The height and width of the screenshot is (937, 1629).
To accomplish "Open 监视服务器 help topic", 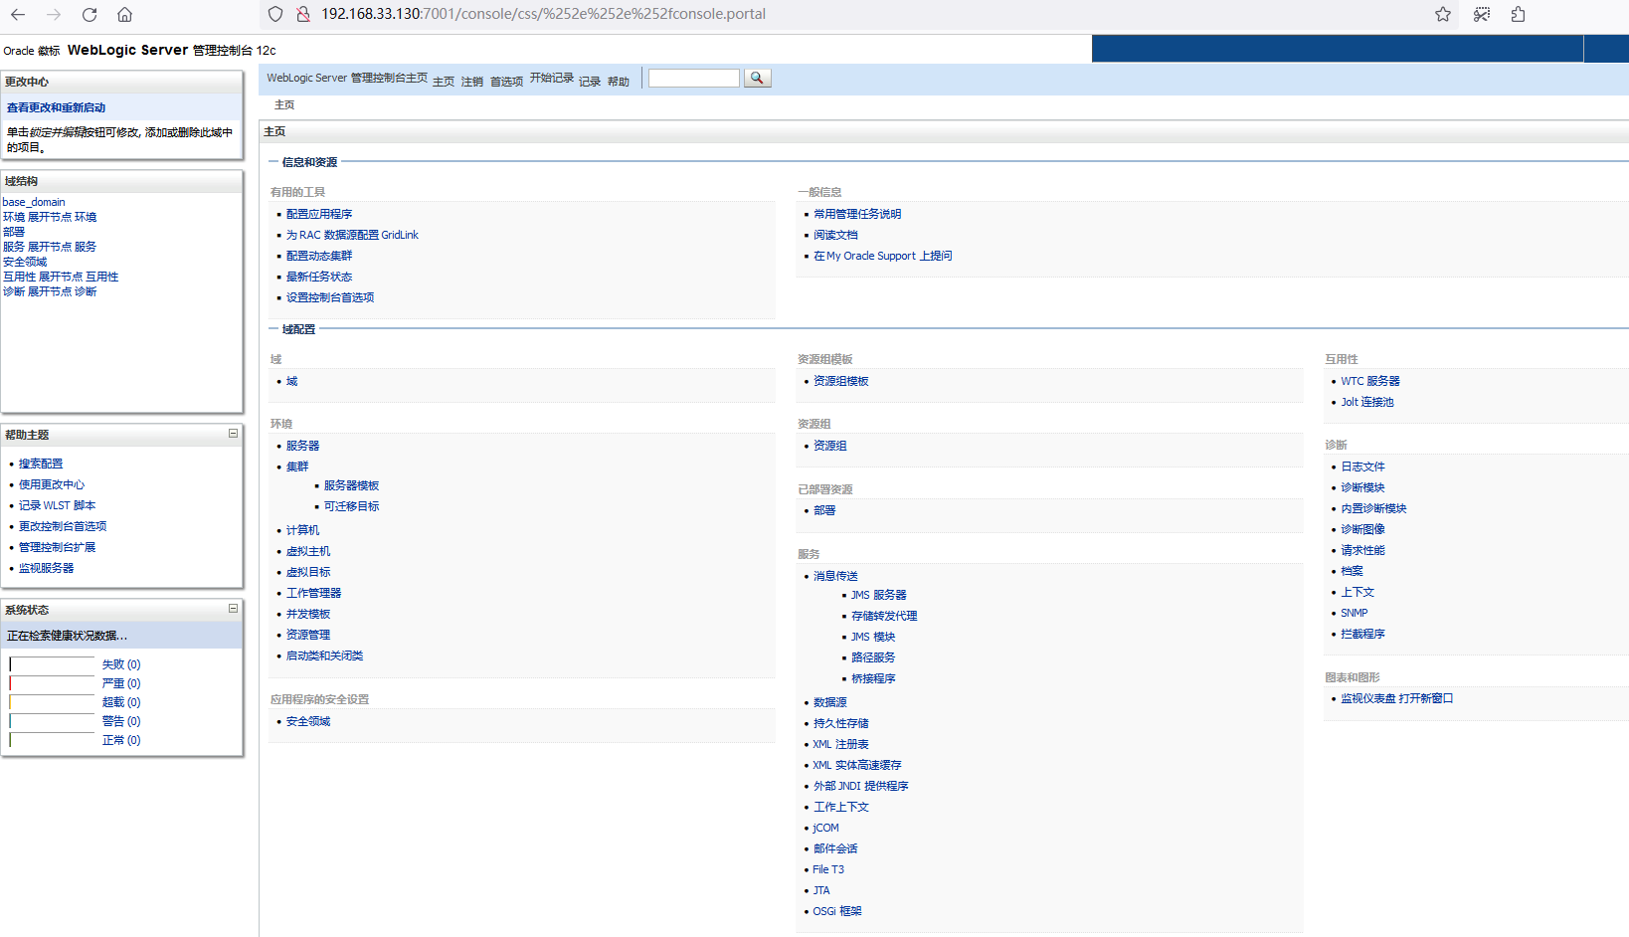I will click(x=46, y=568).
